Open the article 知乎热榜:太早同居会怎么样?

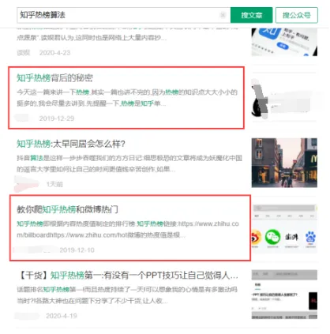71,144
